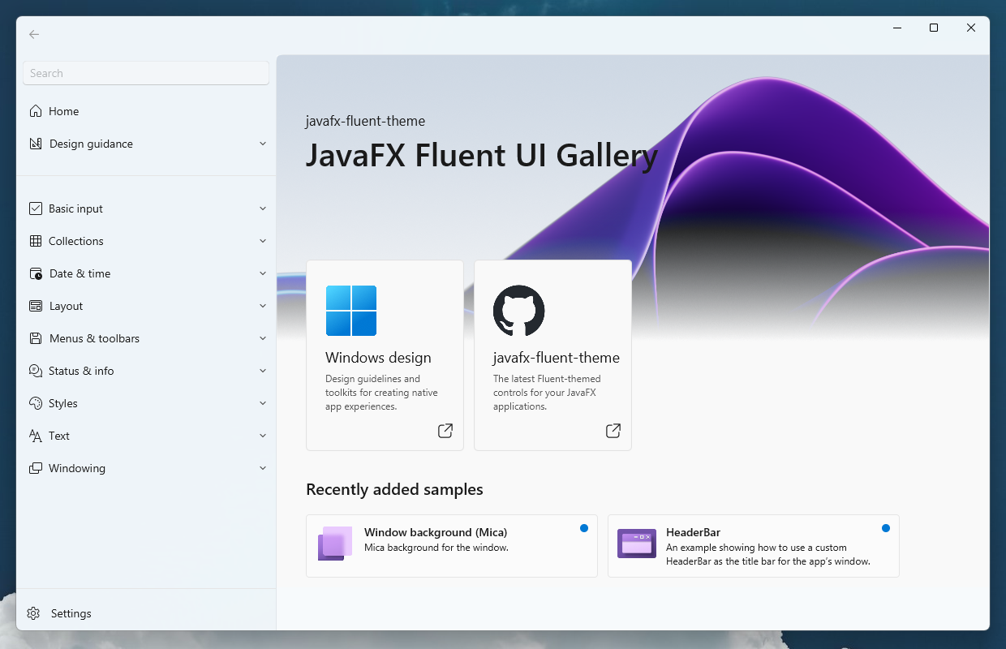Click into the Search box
This screenshot has height=649, width=1006.
tap(146, 73)
